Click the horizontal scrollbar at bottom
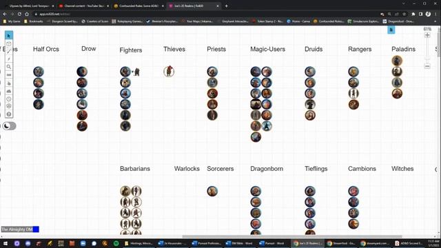The width and height of the screenshot is (441, 248). (x=292, y=236)
